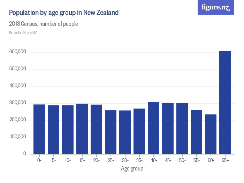Click the chart title about New Zealand population
The height and width of the screenshot is (183, 244).
64,13
